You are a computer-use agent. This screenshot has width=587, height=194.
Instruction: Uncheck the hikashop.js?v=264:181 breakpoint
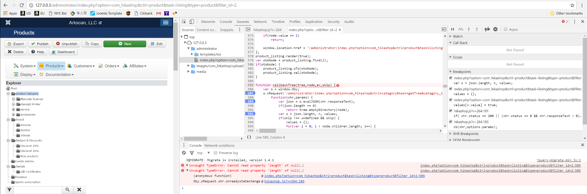[x=451, y=111]
